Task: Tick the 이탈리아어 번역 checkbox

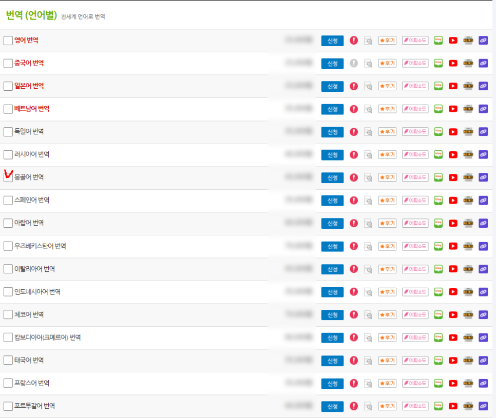Action: click(x=8, y=269)
